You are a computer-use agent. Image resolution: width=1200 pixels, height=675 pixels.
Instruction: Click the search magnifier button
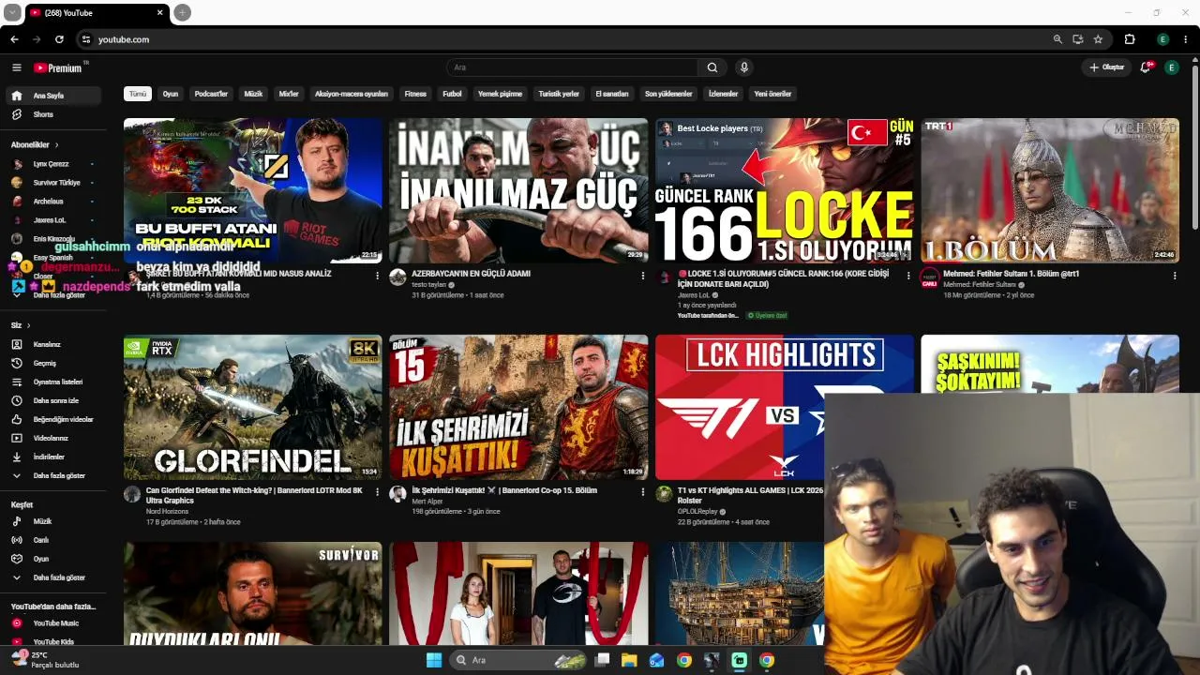coord(712,67)
